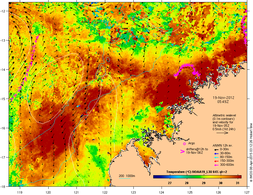
Task: Click the longitude axis label '119'
Action: click(20, 192)
